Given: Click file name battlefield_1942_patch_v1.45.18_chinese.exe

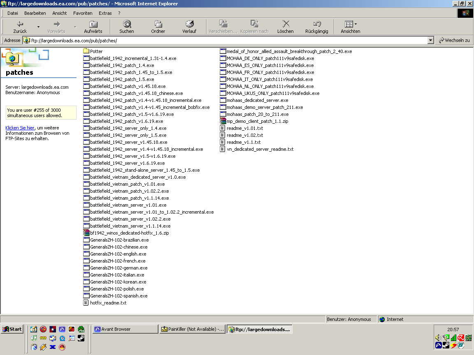Looking at the screenshot, I should 136,93.
